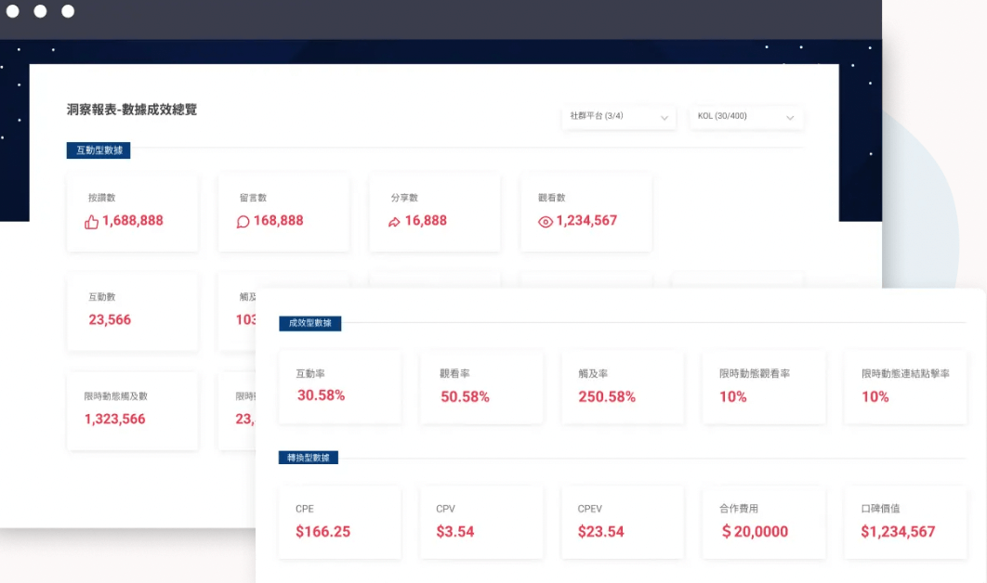987x583 pixels.
Task: Click the CPV value $3.54
Action: (455, 531)
